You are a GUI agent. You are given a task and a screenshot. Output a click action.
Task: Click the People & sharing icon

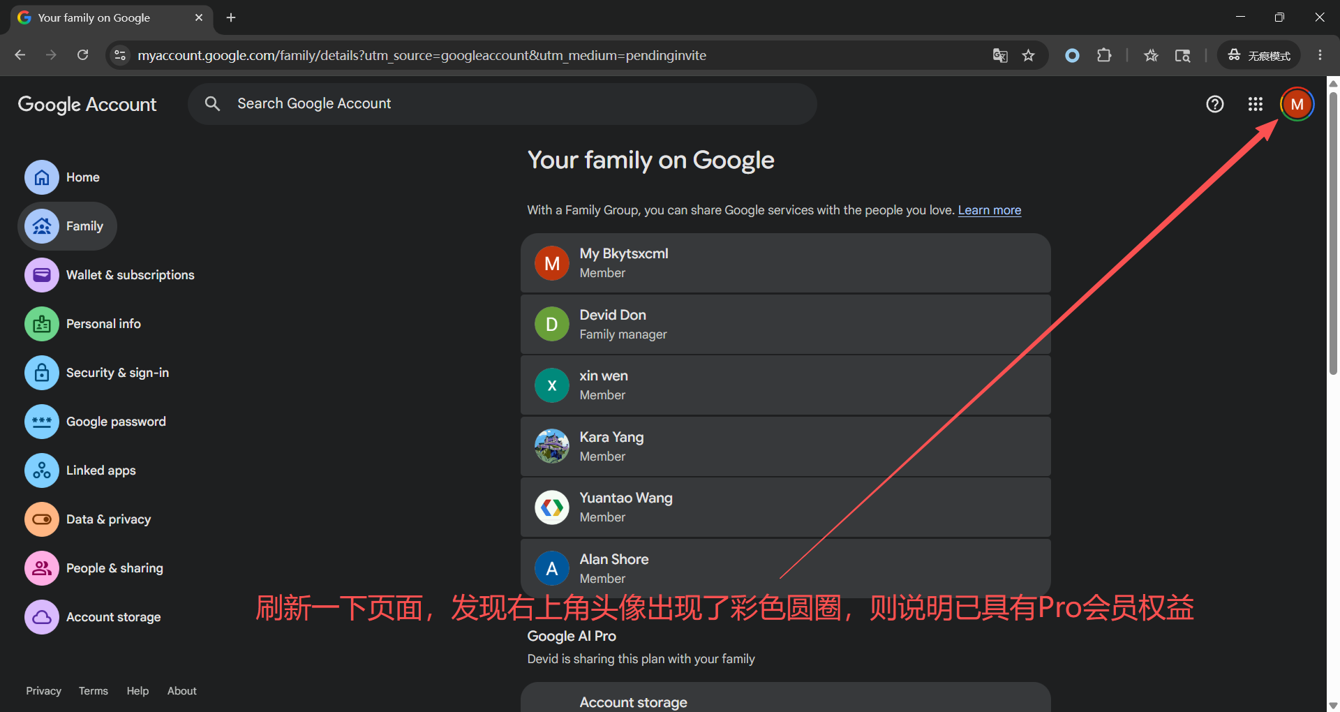tap(42, 568)
